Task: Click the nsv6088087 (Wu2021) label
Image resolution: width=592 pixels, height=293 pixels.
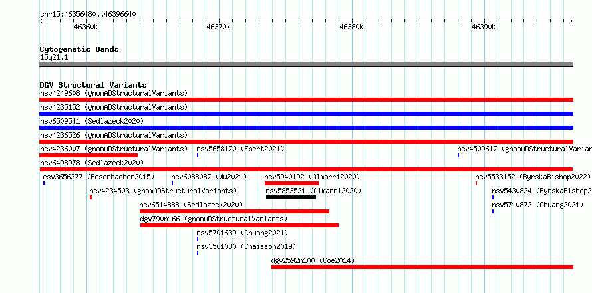Action: (x=209, y=177)
